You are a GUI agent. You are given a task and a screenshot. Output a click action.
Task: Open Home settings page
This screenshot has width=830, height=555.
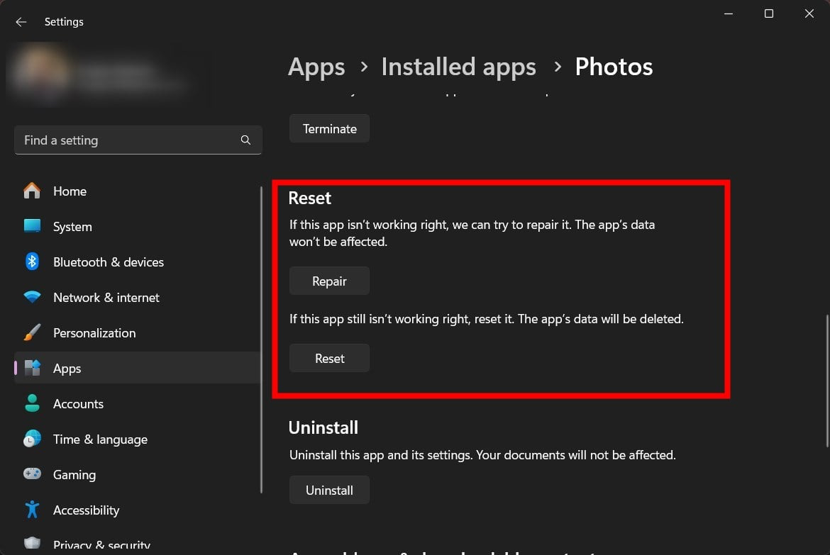[x=137, y=191]
